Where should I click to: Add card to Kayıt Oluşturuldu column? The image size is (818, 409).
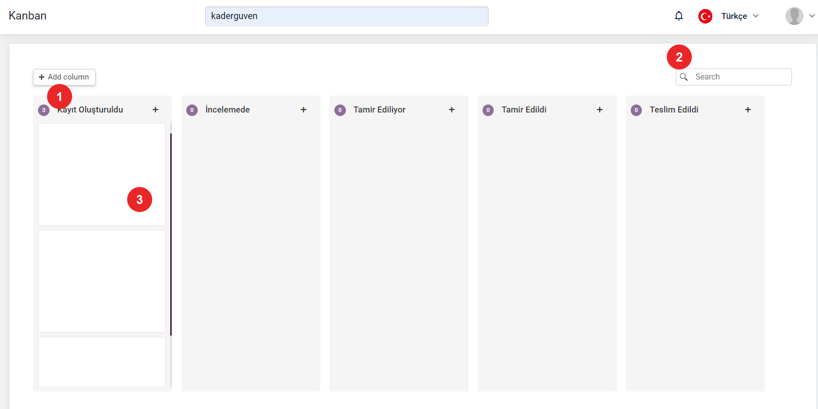pos(155,109)
